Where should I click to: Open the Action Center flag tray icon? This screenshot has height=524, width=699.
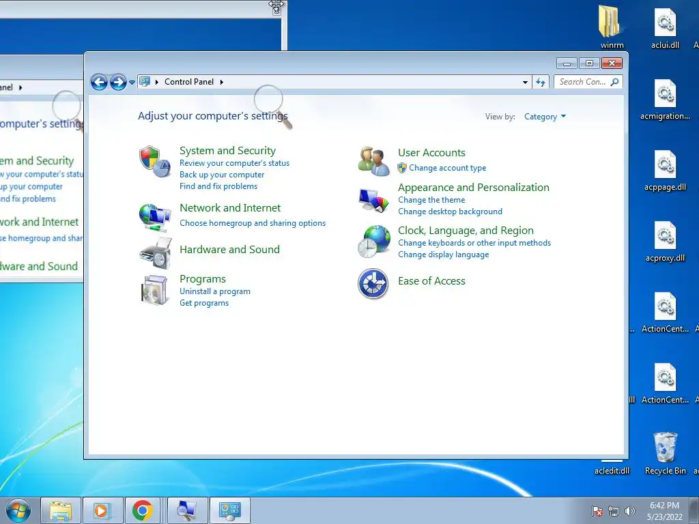click(597, 511)
